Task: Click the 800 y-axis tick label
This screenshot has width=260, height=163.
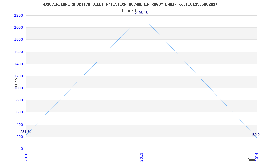Action: point(19,100)
